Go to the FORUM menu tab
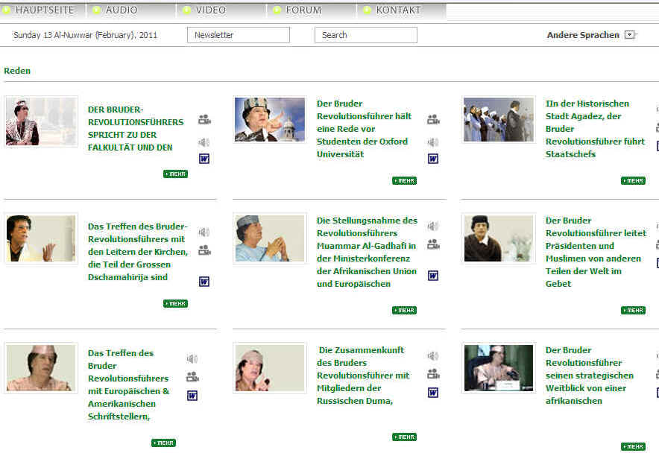Viewport: 659px width, 453px height. 303,10
